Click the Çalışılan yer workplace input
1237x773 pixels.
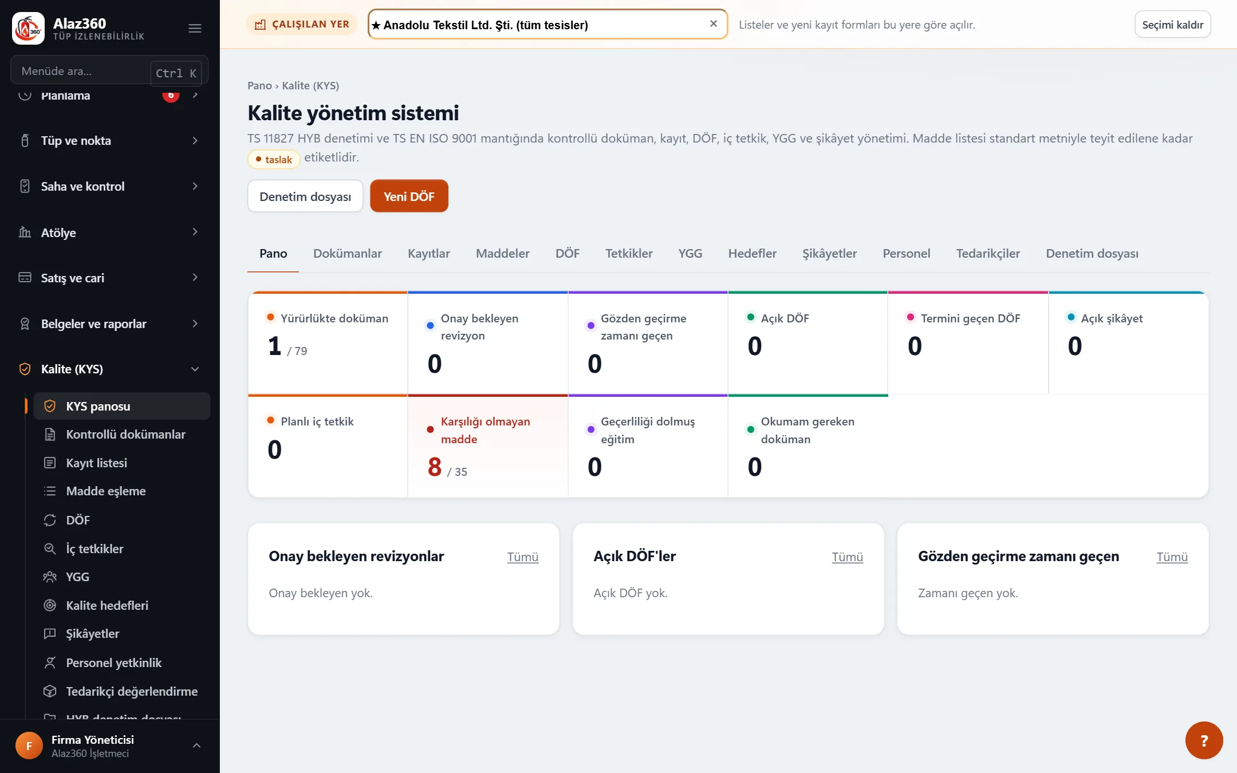547,25
